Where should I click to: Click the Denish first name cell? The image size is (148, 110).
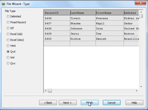pos(110,39)
